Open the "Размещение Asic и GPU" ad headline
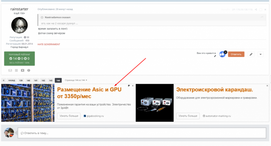 click(89, 93)
